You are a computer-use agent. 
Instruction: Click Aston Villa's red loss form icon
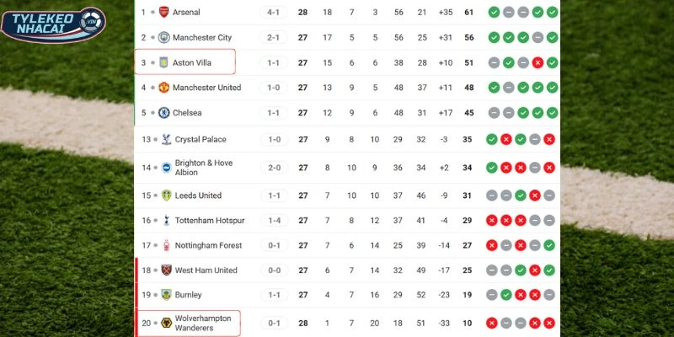coord(536,63)
